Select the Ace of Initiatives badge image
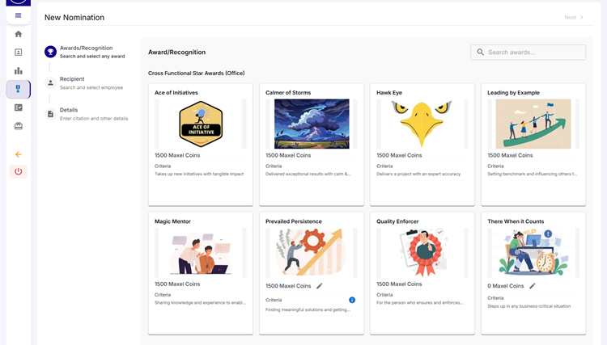 pos(201,124)
